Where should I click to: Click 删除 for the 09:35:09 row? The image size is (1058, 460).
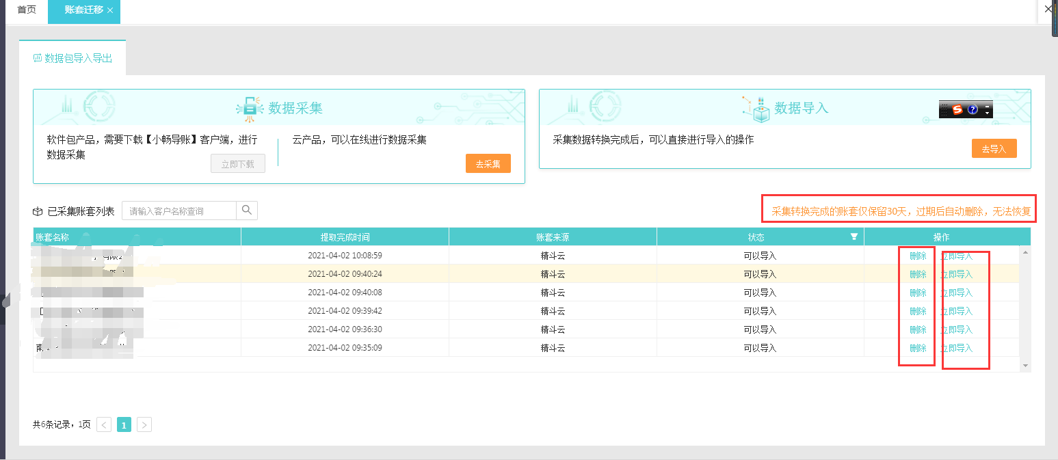coord(918,348)
